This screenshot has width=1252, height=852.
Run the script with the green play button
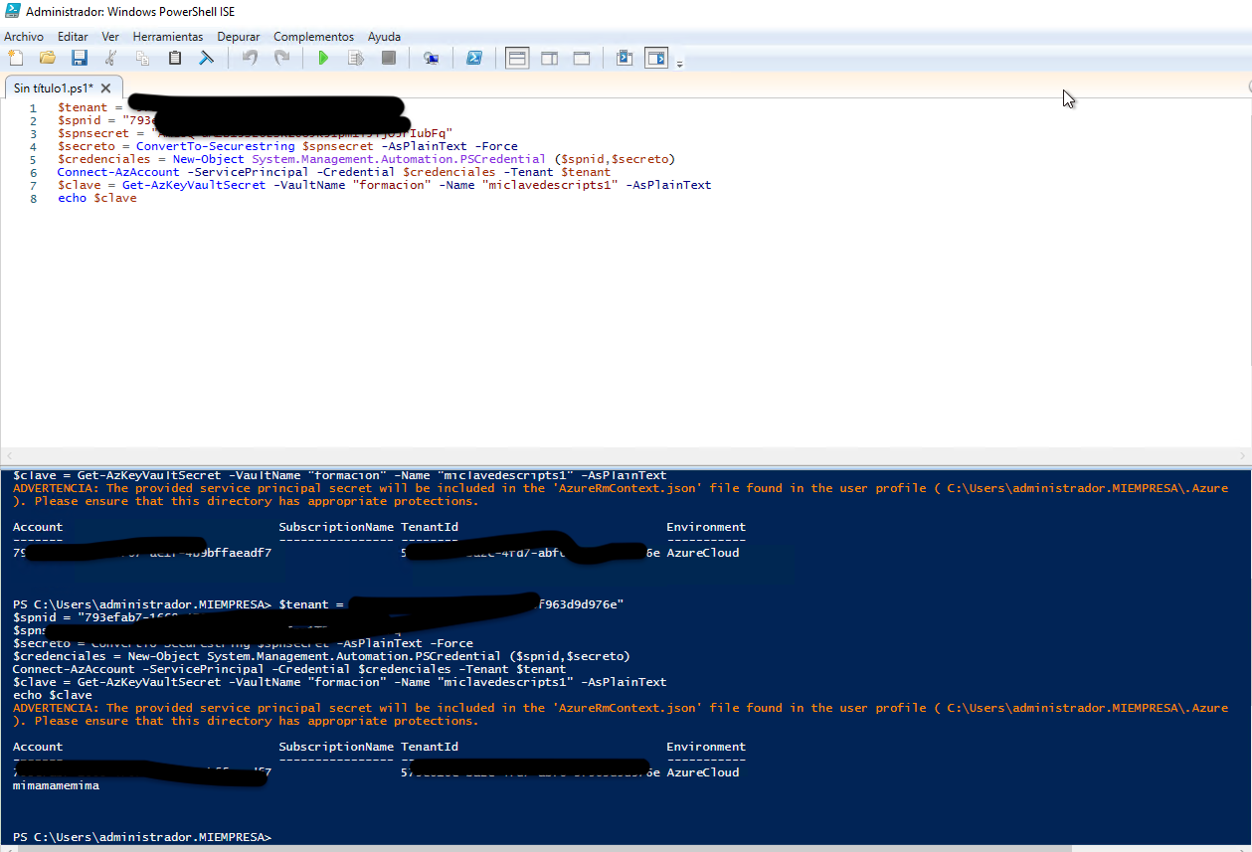(x=323, y=59)
